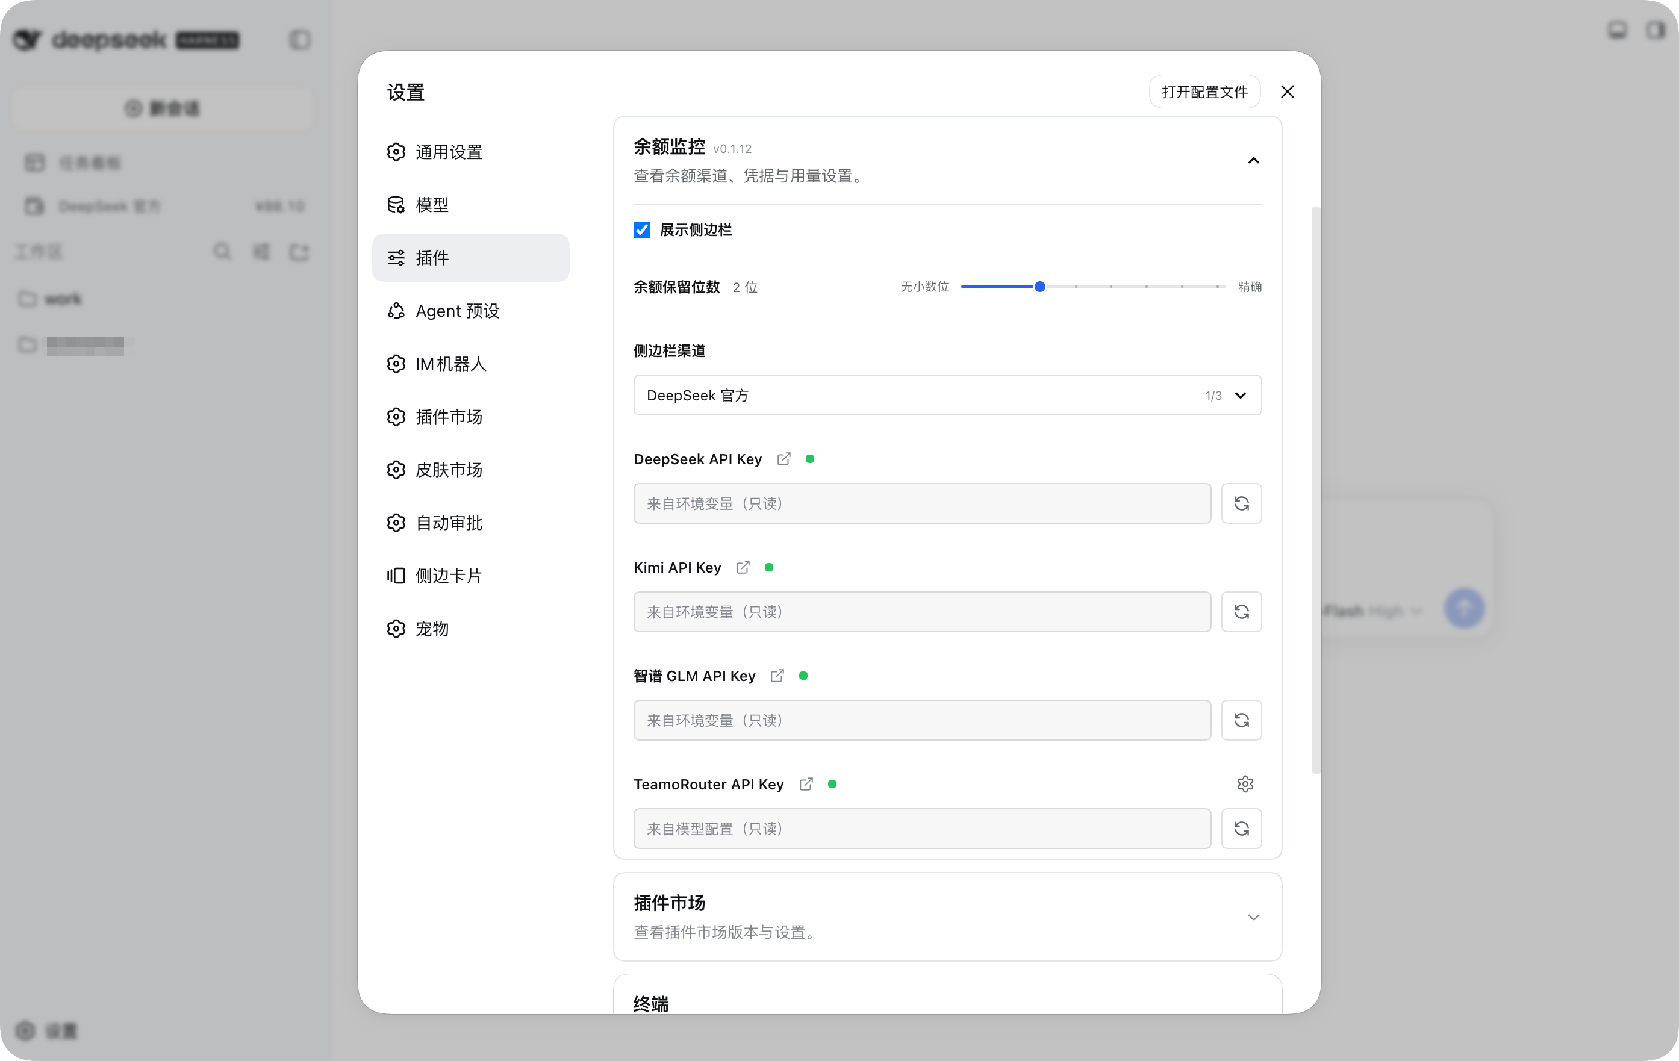Open the 插件市场 sidebar entry
The image size is (1679, 1061).
(471, 416)
